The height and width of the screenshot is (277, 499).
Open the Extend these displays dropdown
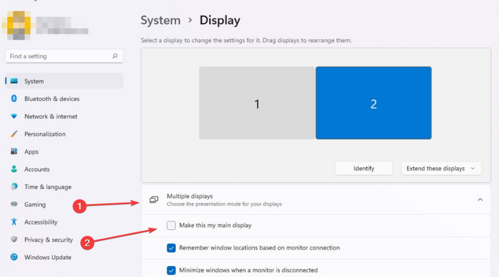[x=441, y=168]
